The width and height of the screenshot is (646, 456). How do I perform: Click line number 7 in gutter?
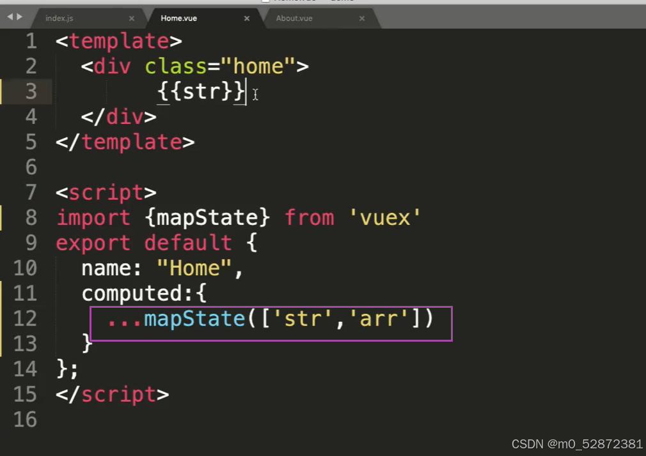31,193
